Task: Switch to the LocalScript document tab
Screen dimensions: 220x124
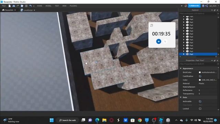Action: tap(27, 10)
